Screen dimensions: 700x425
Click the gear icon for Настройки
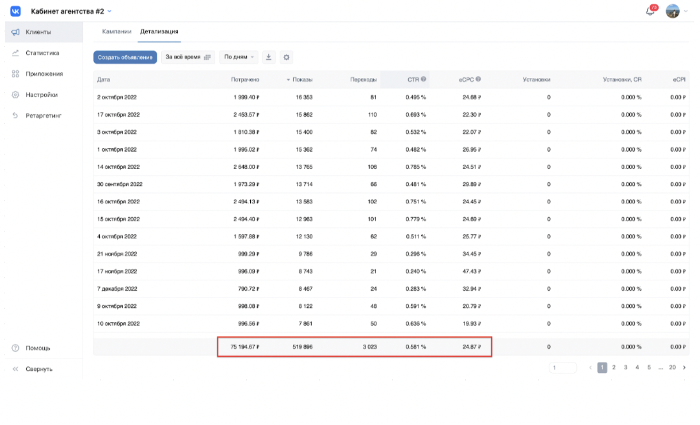[x=16, y=95]
